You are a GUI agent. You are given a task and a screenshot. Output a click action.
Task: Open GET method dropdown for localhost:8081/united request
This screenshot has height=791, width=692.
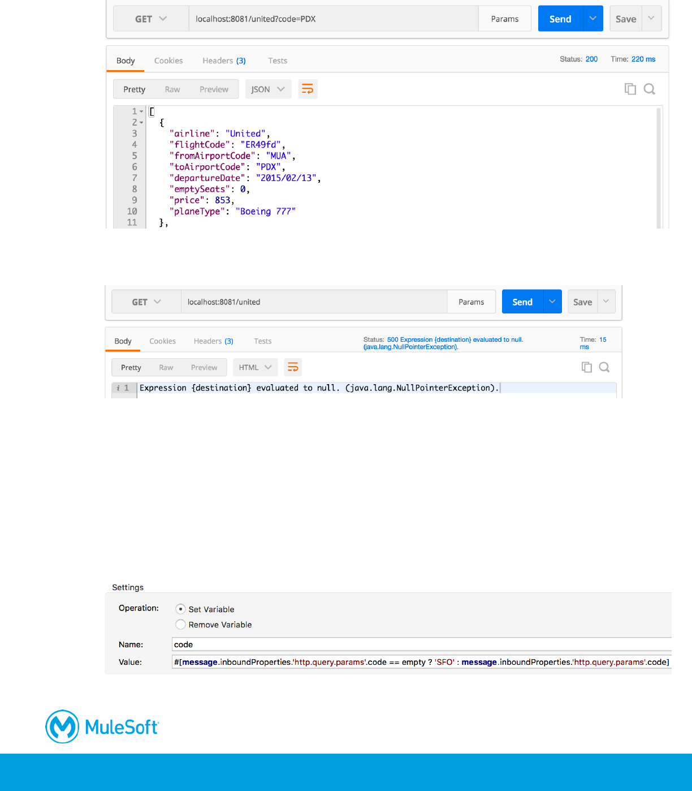[x=146, y=302]
